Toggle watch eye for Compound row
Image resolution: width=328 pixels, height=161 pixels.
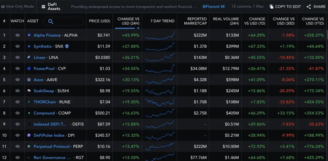[x=18, y=113]
